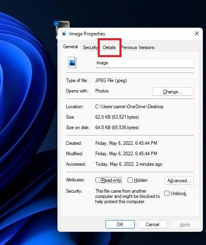Screen dimensions: 206x245
Task: Click the Created date value
Action: [x=126, y=143]
